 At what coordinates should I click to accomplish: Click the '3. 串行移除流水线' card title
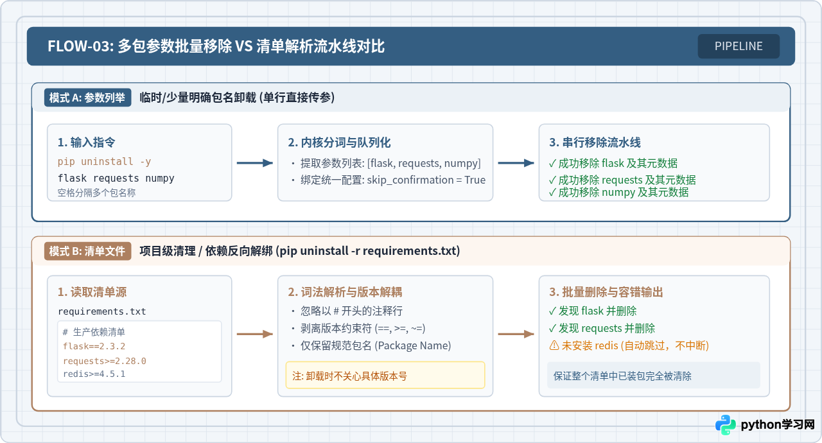pos(595,143)
